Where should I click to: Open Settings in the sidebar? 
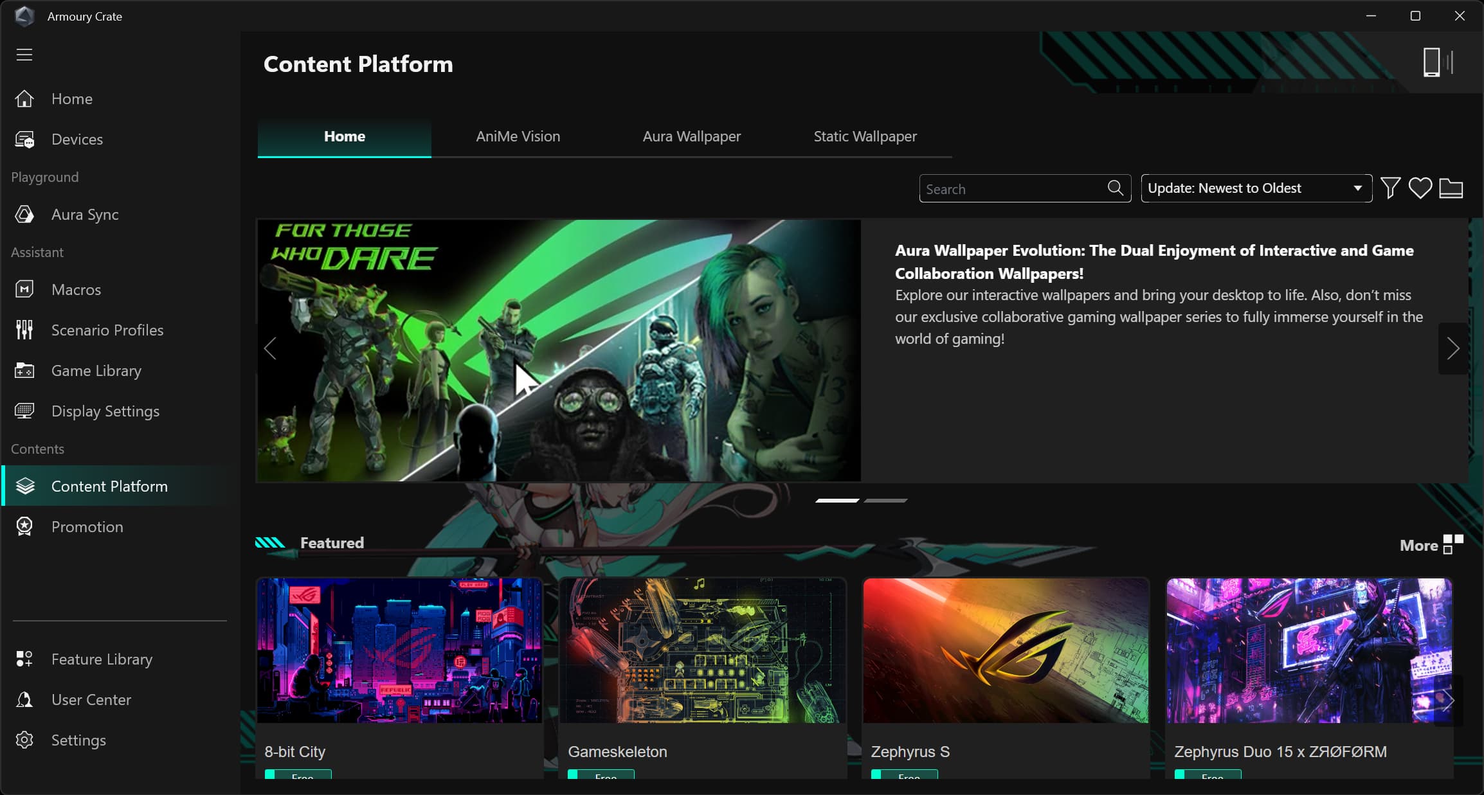[x=78, y=740]
